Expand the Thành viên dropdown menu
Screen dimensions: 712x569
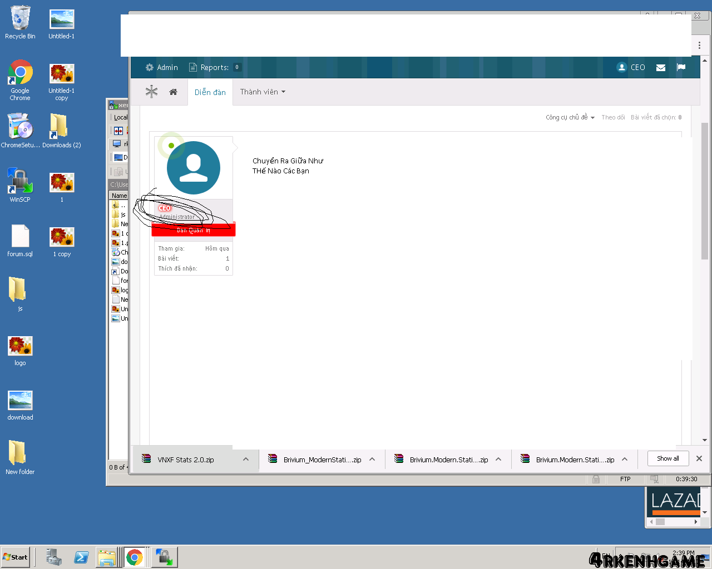coord(263,92)
